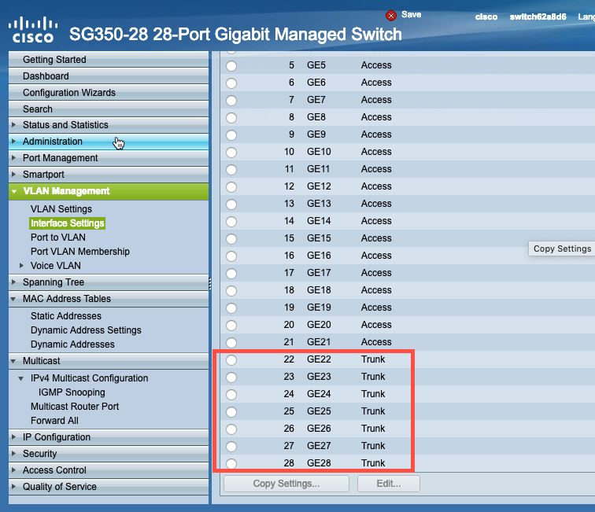Collapse the MAC Address Tables arrow

click(13, 299)
